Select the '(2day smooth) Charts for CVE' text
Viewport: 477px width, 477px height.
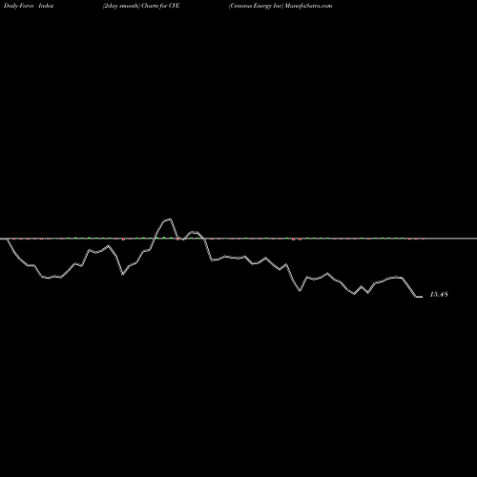[141, 6]
